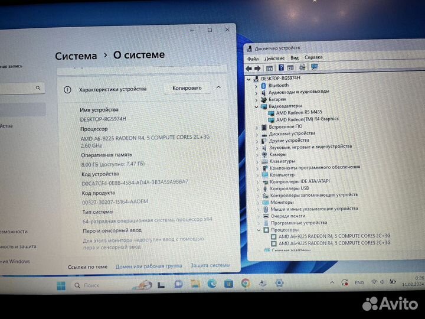Click the settings search field
Viewport: 425px width, 319px height.
click(x=22, y=89)
